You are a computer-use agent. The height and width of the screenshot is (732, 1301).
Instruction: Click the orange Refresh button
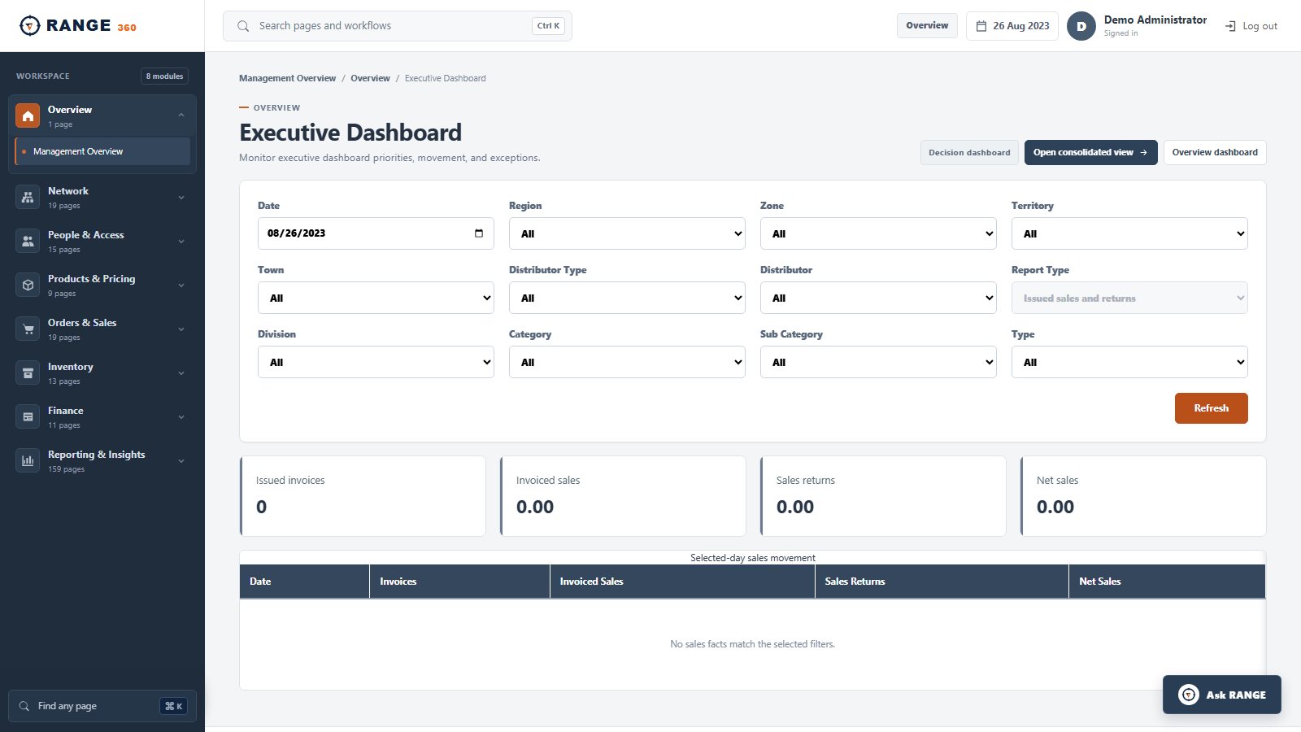click(x=1211, y=408)
